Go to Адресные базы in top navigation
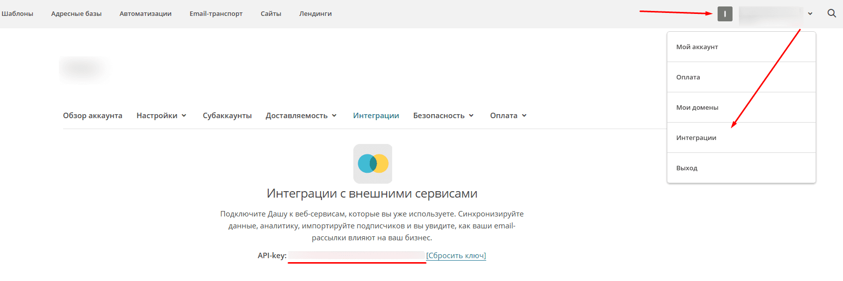This screenshot has width=843, height=281. 76,14
